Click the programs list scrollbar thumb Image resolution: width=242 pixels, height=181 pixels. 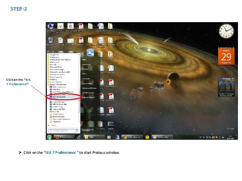[79, 101]
